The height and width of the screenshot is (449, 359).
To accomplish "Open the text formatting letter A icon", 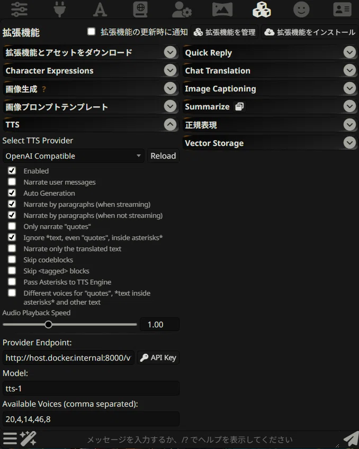I will point(100,9).
